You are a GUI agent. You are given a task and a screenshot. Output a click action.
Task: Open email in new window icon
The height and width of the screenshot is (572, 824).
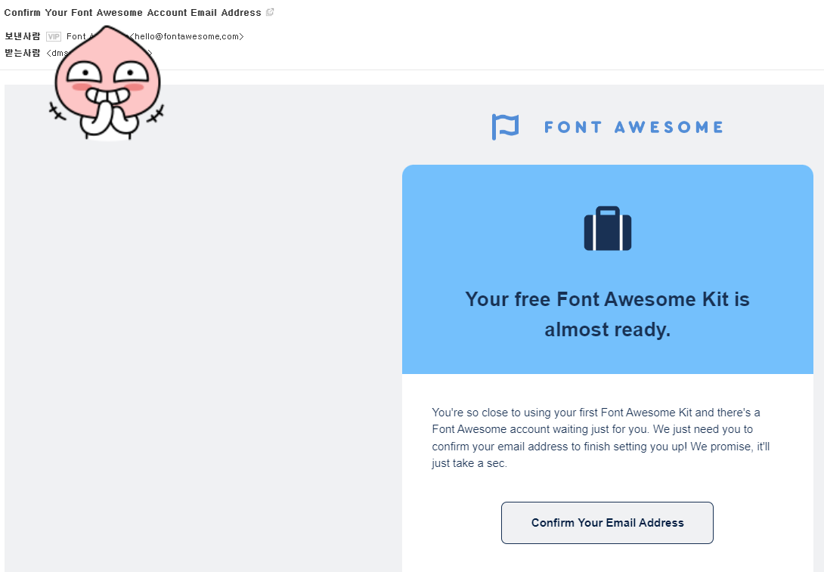tap(270, 12)
